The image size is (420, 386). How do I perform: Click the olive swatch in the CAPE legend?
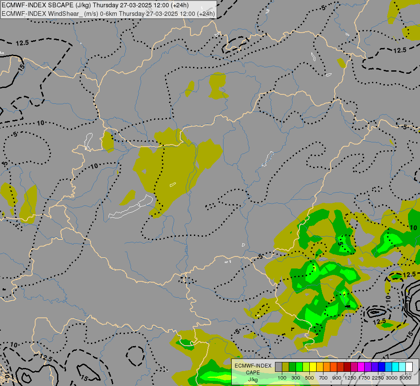point(286,367)
